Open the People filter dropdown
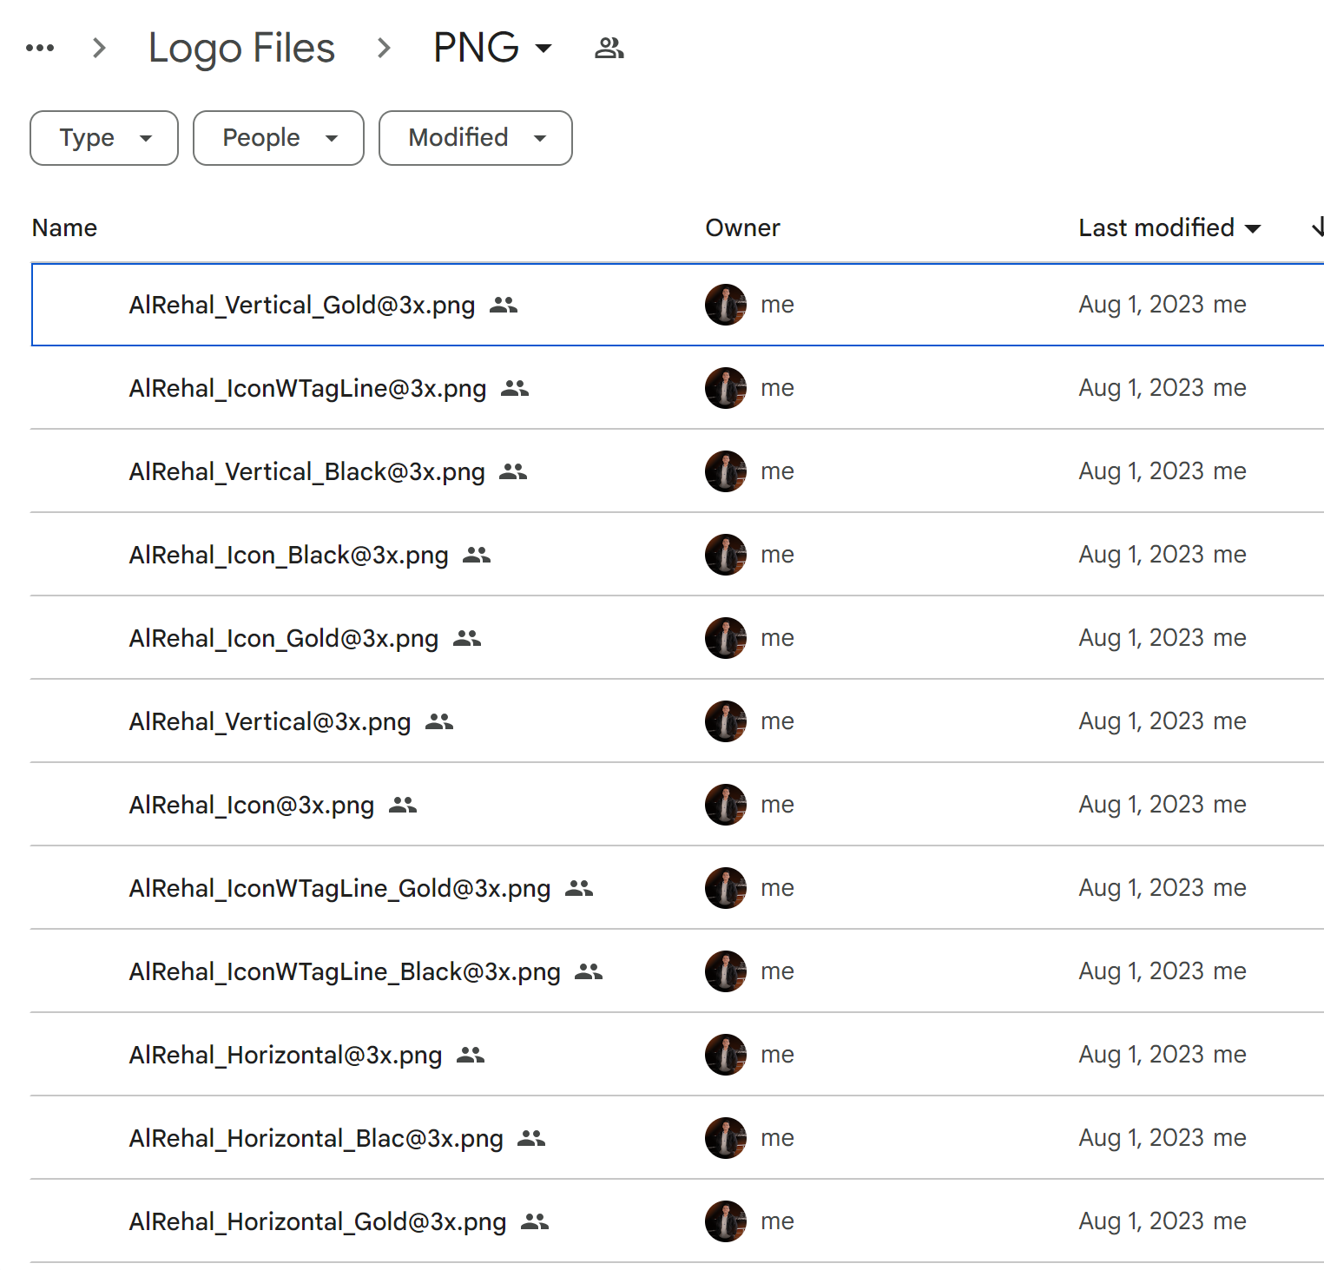The image size is (1324, 1270). click(x=279, y=138)
